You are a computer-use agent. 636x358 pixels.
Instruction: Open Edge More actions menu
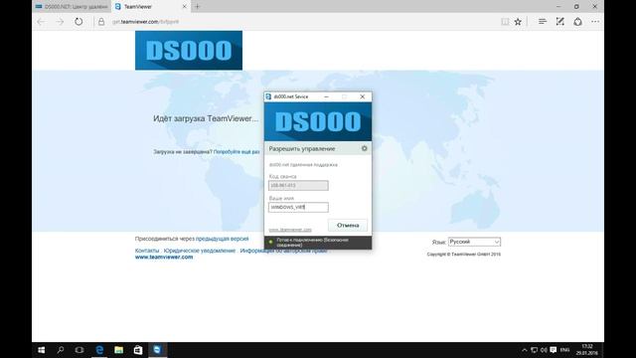[595, 22]
